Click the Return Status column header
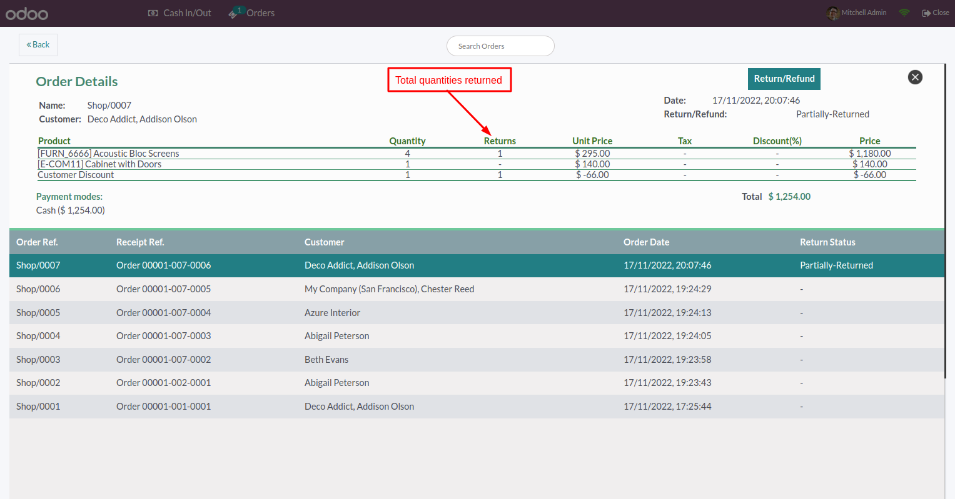Viewport: 955px width, 499px height. point(827,242)
